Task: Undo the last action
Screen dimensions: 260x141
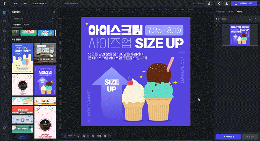Action: point(190,3)
